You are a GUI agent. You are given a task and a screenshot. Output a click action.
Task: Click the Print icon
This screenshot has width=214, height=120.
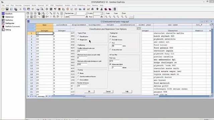(x=38, y=9)
